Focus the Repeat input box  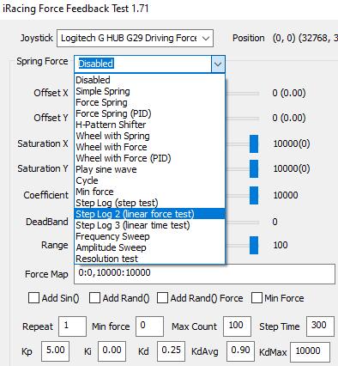tap(72, 326)
